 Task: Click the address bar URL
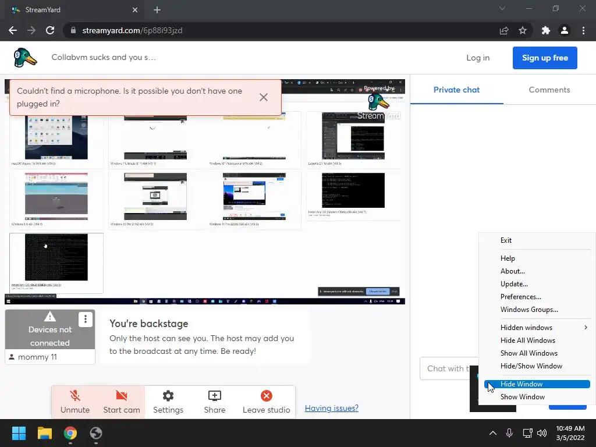click(x=132, y=30)
